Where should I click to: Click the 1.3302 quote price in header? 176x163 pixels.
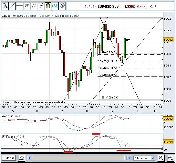[x=130, y=6]
